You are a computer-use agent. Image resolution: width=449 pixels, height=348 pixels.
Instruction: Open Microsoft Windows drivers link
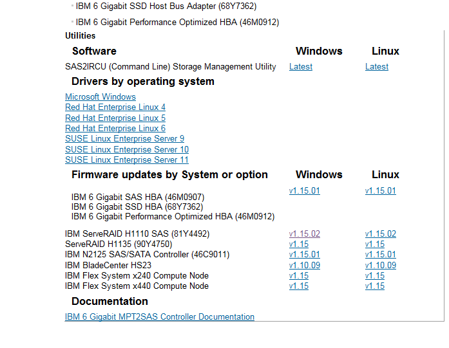point(100,96)
